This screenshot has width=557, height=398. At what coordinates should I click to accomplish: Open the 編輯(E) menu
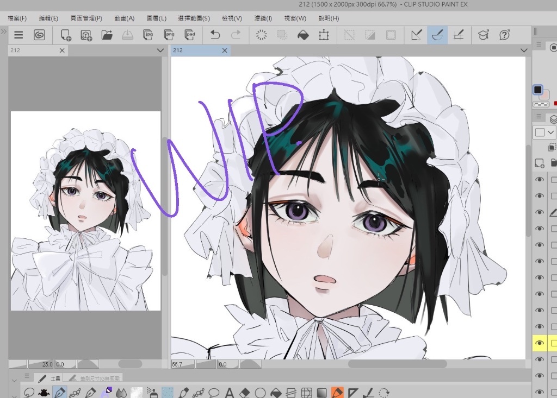click(48, 18)
